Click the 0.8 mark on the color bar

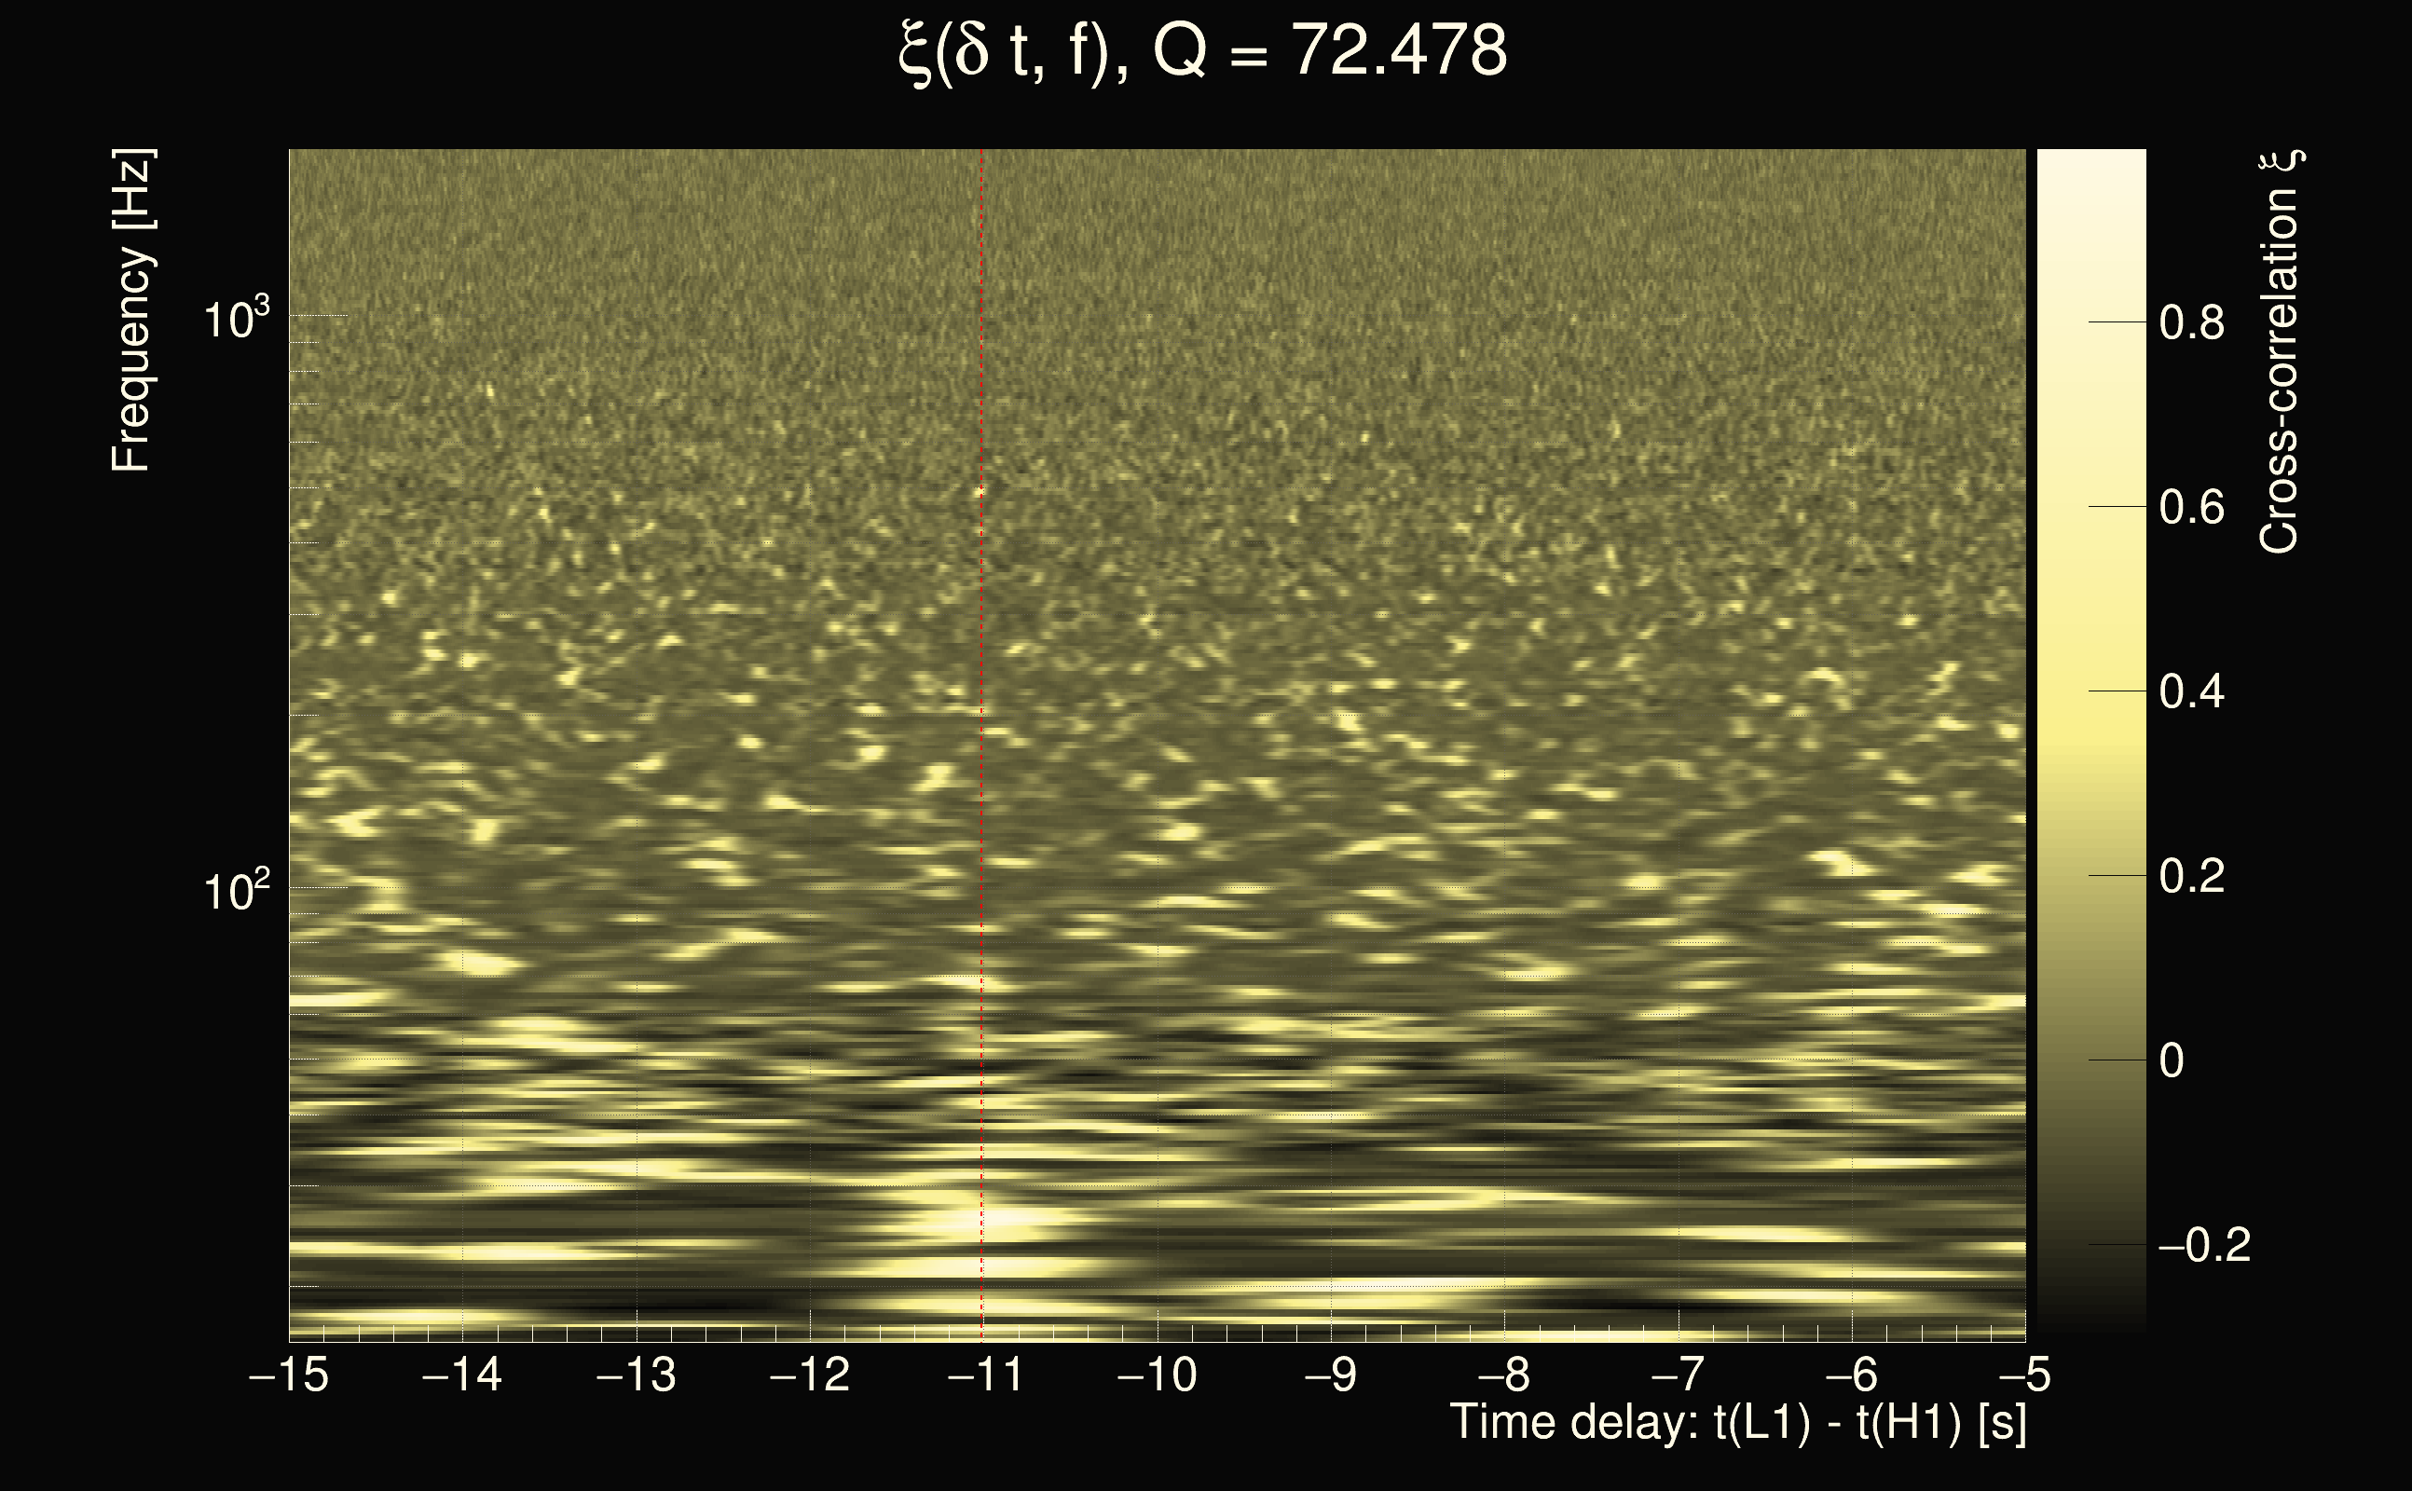point(2191,322)
